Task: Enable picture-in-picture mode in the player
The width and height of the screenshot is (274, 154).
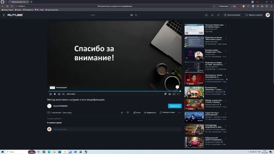Action: pyautogui.click(x=170, y=94)
